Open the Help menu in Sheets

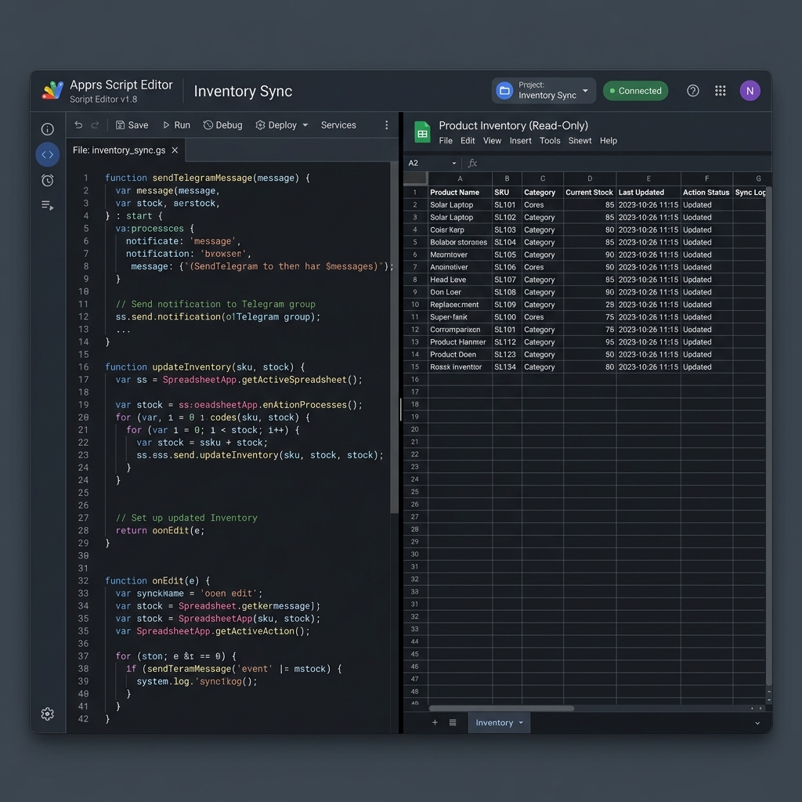pos(608,141)
